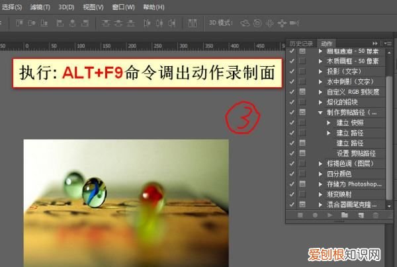This screenshot has width=397, height=267.
Task: Click the distribute top edges icon
Action: click(106, 23)
